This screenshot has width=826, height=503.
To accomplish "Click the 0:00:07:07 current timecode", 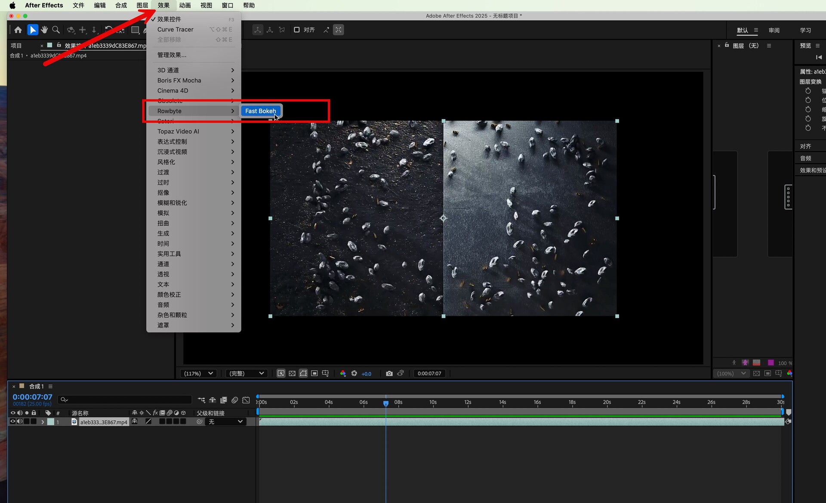I will coord(32,397).
